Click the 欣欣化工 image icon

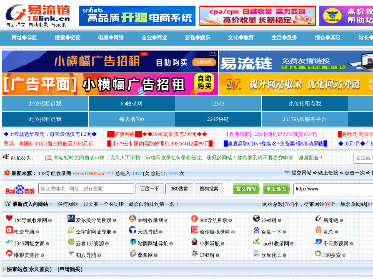pyautogui.click(x=256, y=253)
